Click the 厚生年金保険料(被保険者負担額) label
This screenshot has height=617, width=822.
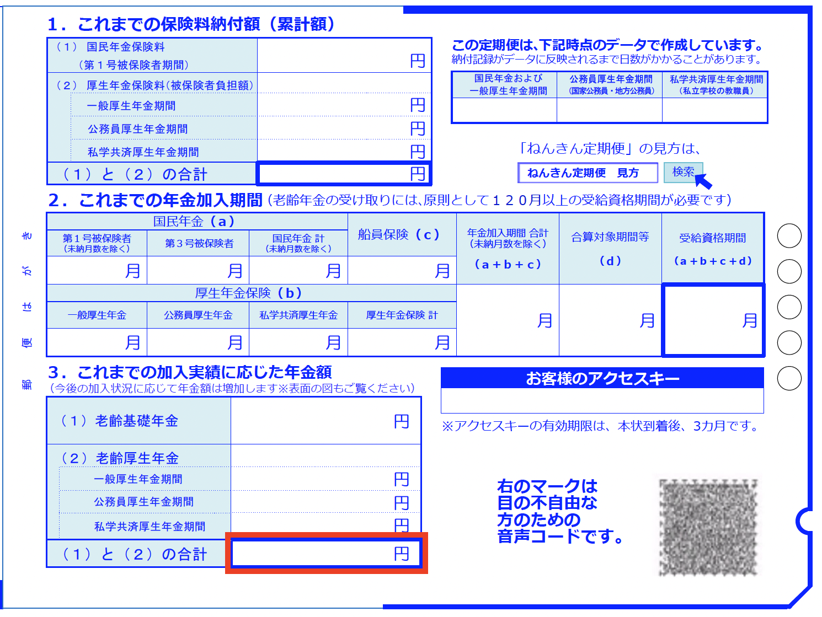pos(155,85)
